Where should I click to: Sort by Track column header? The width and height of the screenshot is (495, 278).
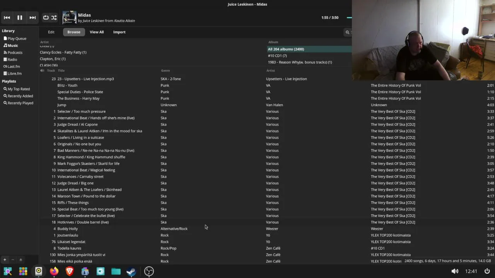(51, 71)
